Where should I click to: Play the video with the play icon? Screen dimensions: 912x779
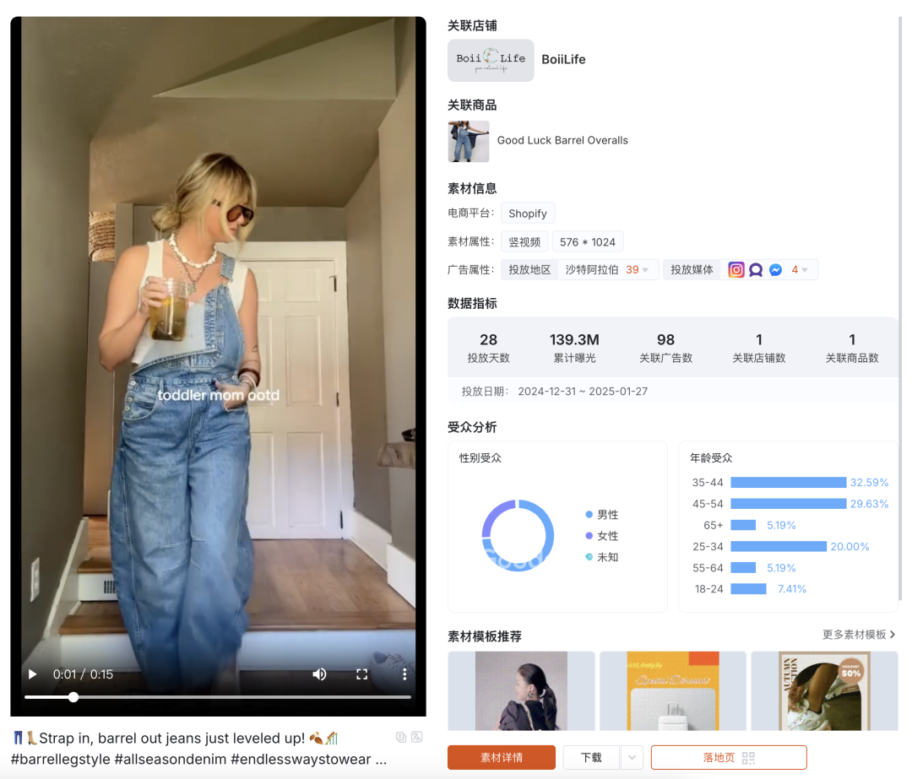(x=33, y=674)
